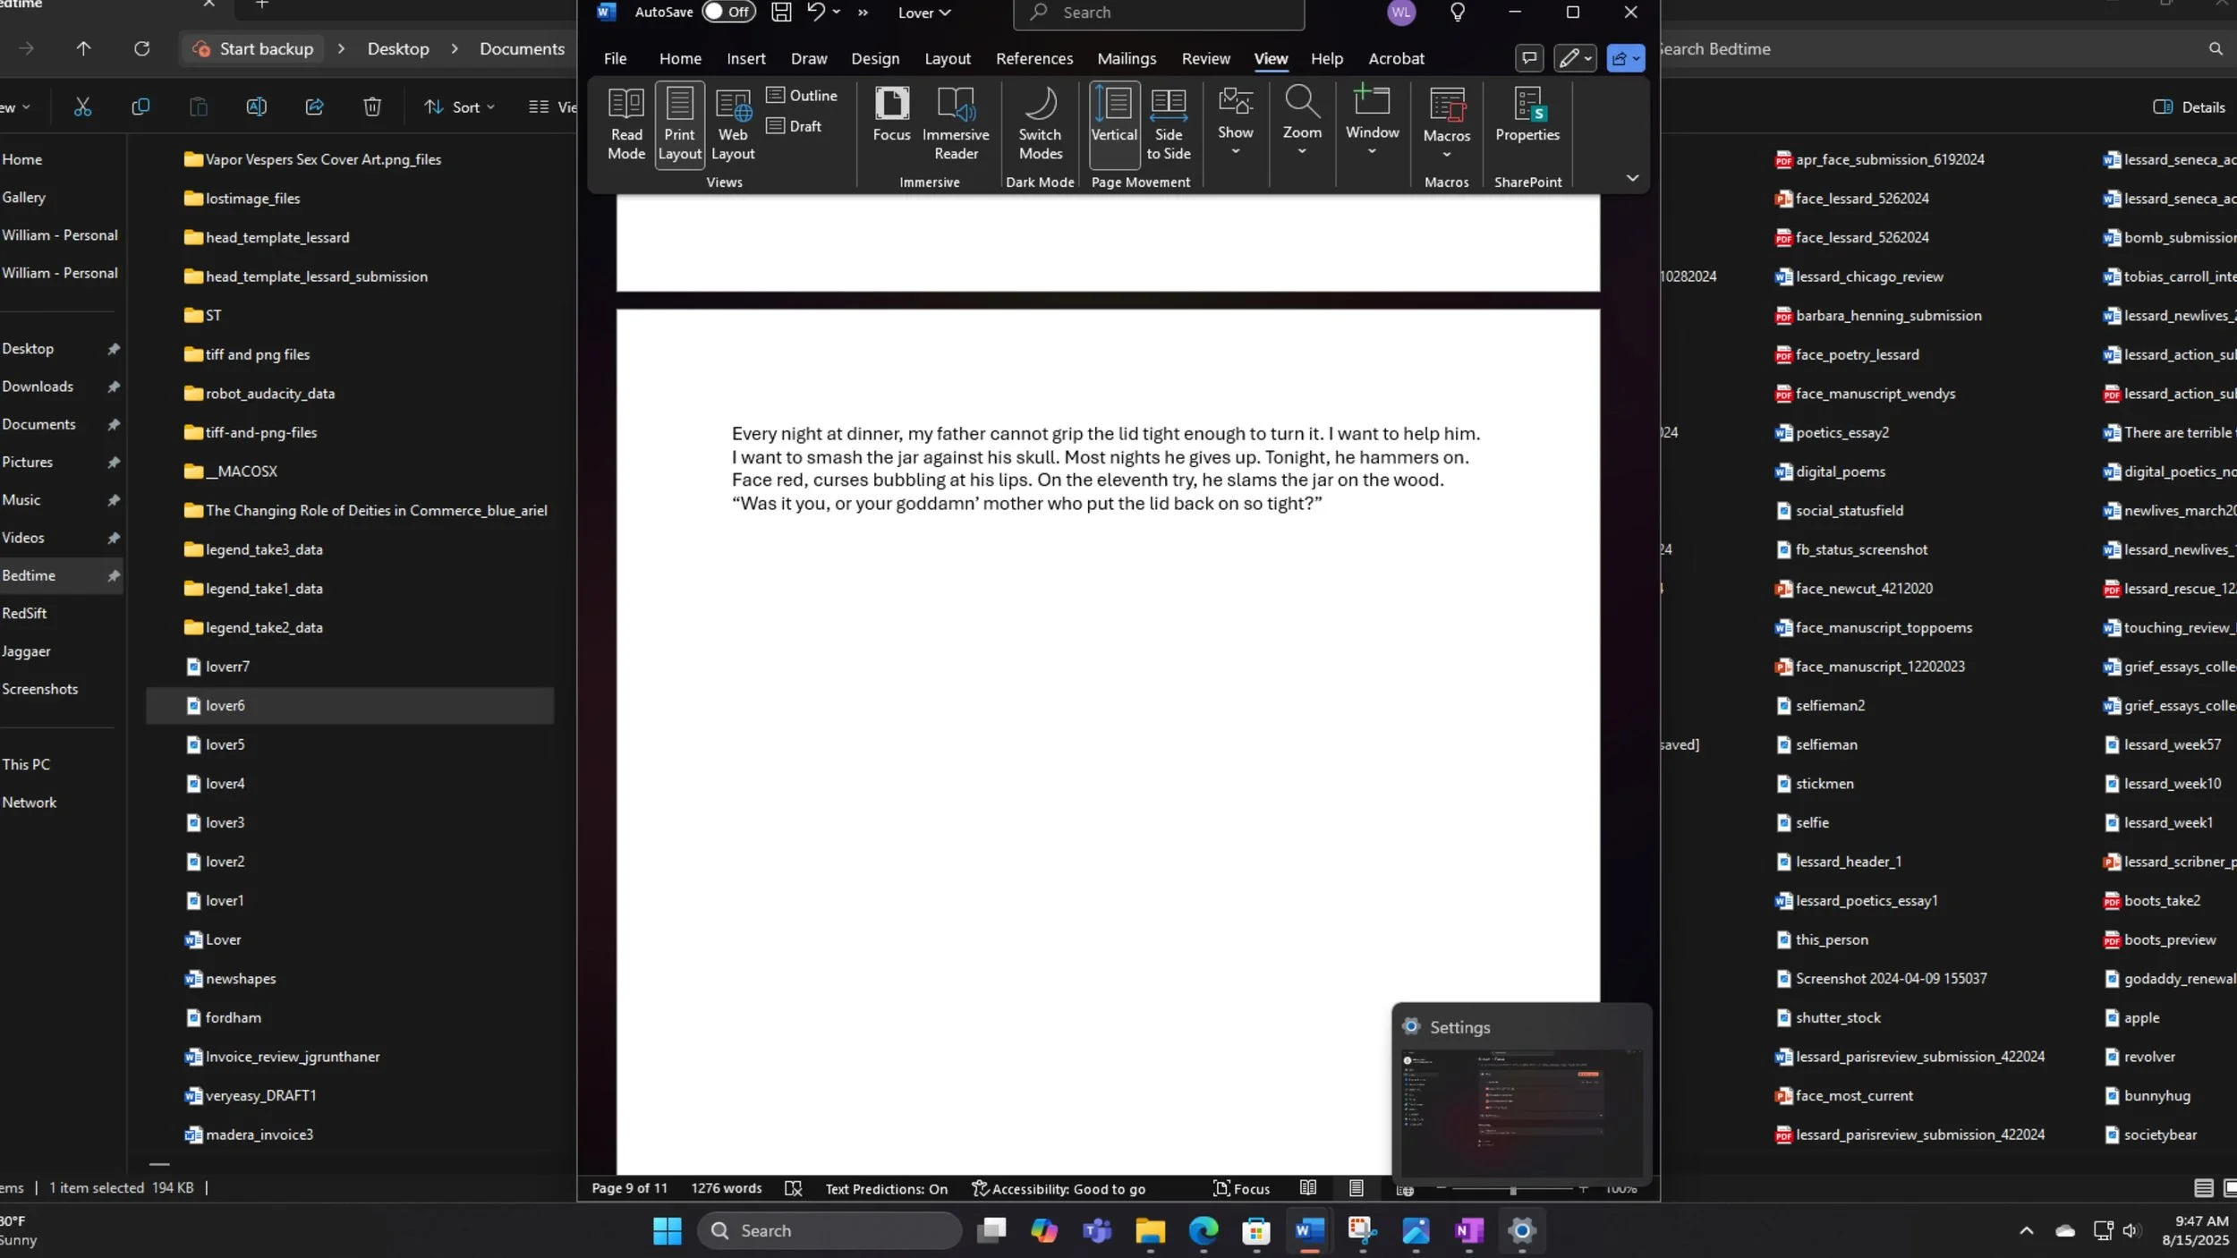Viewport: 2237px width, 1258px height.
Task: Toggle the Details pane in Explorer
Action: click(2188, 106)
